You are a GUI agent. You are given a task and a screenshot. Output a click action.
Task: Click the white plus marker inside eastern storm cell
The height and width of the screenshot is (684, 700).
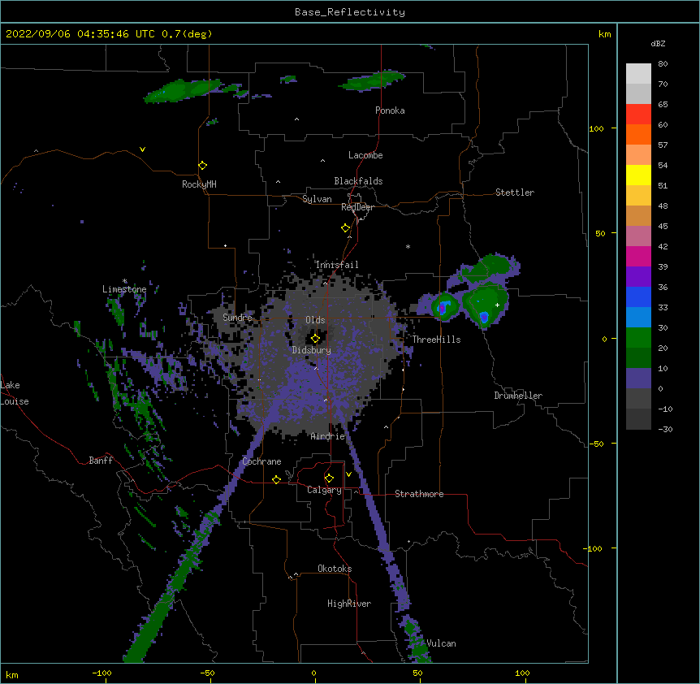(x=497, y=305)
